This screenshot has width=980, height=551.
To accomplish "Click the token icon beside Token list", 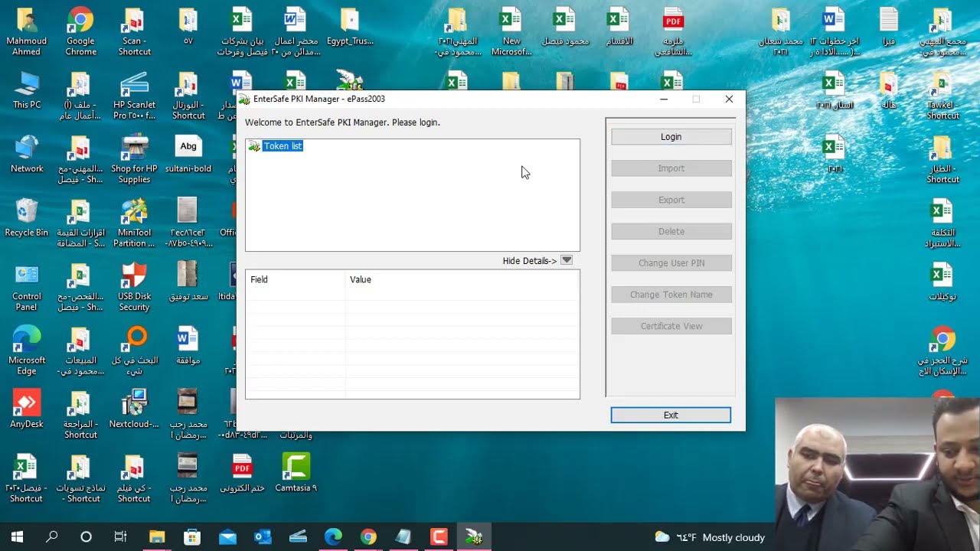I will click(x=254, y=146).
